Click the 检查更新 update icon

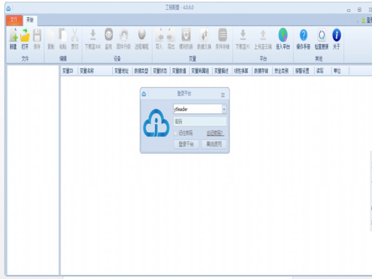coord(321,36)
